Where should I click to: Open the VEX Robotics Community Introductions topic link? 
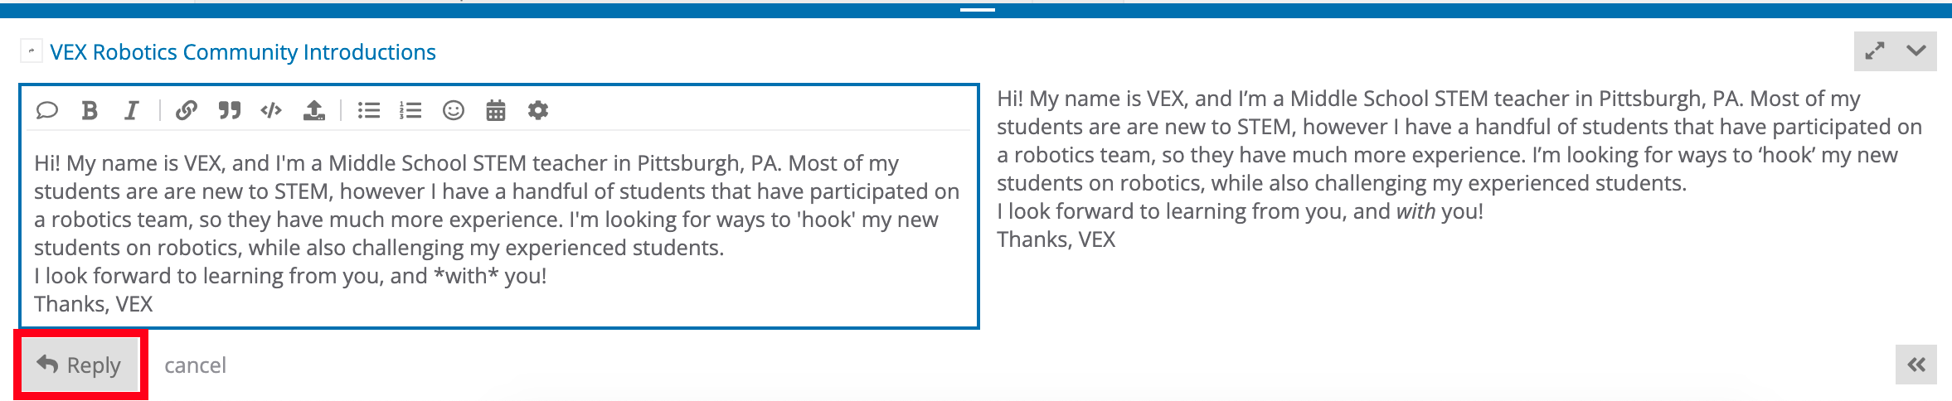coord(243,52)
